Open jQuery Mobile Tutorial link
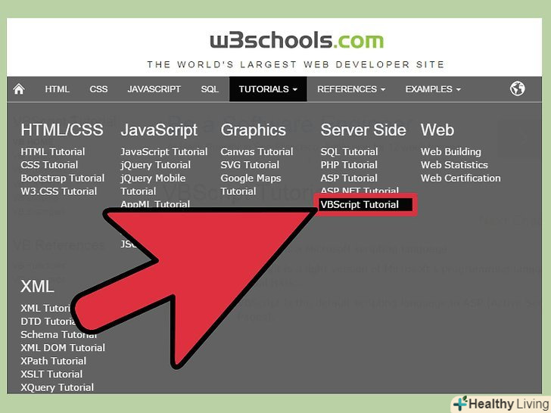 153,185
